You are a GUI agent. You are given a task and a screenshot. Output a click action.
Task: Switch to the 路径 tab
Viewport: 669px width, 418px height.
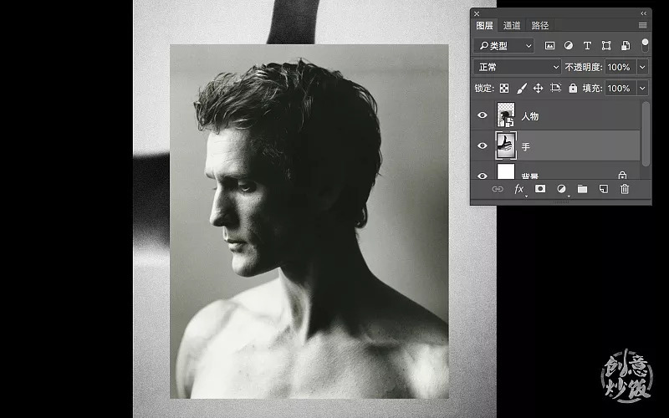[540, 26]
